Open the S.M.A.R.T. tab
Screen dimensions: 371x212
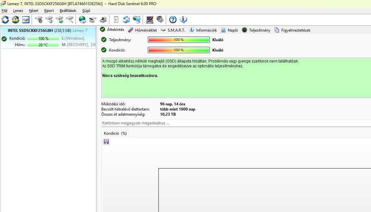point(173,30)
